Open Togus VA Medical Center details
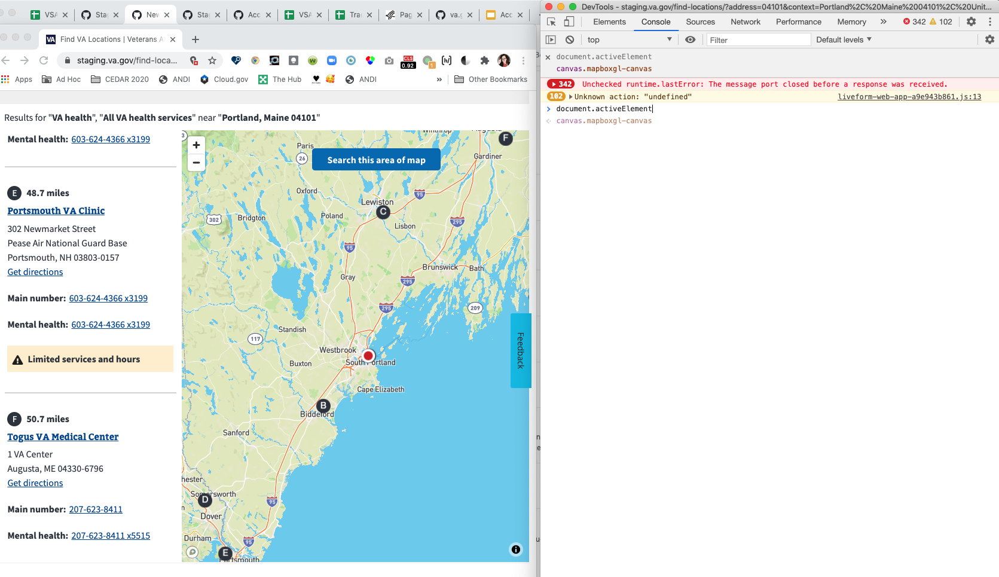Screen dimensions: 999x577 tap(63, 436)
